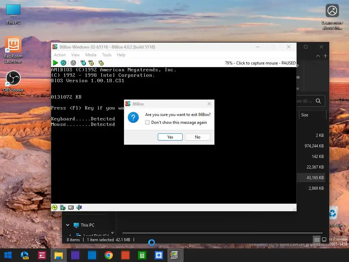Viewport: 349px width, 262px height.
Task: Click the Hard reset toolbar icon
Action: point(63,63)
